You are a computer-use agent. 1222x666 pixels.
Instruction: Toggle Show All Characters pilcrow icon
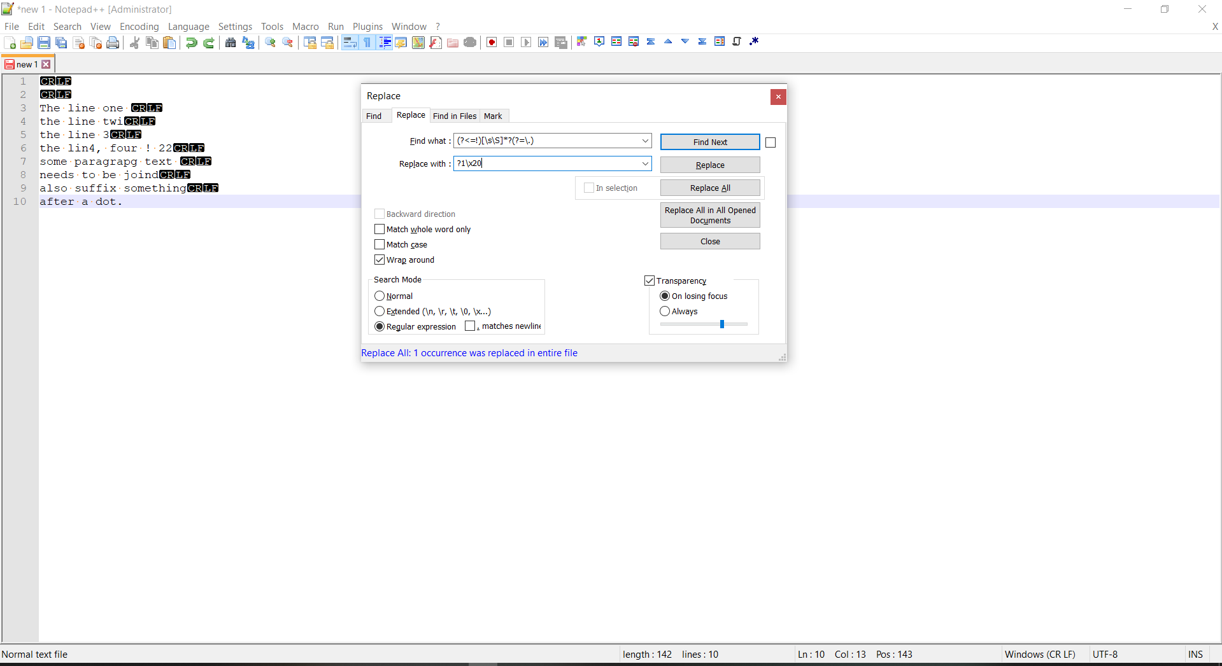[x=367, y=43]
